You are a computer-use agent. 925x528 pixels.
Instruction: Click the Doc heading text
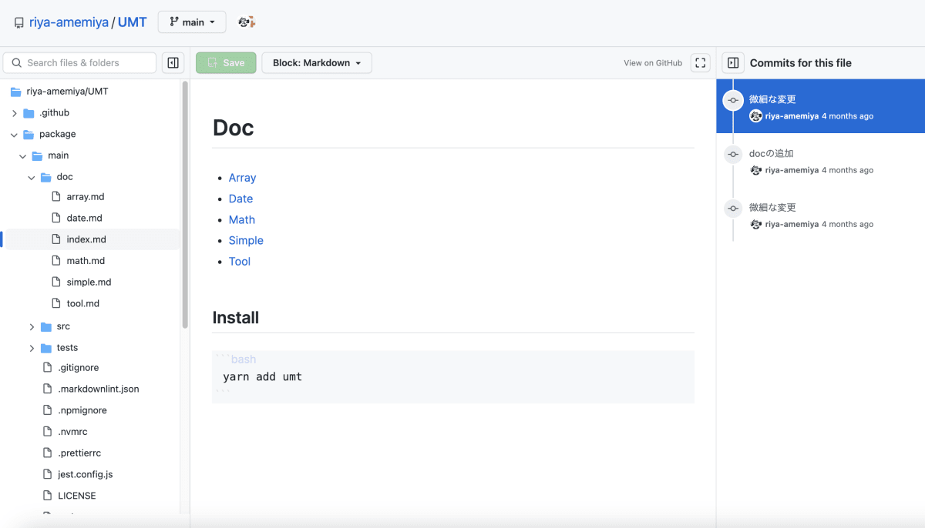[234, 128]
